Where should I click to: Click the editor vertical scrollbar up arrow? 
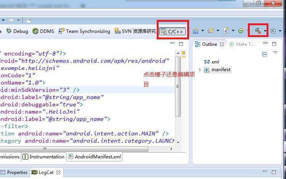click(178, 53)
